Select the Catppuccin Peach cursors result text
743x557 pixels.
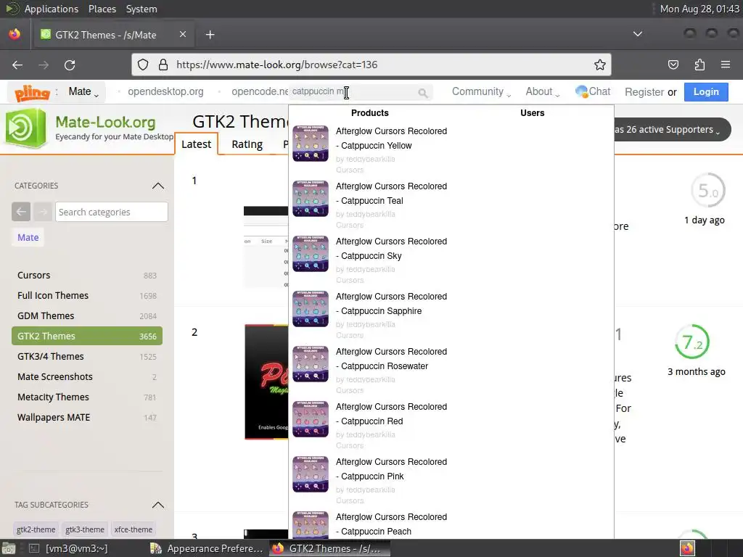click(x=391, y=524)
